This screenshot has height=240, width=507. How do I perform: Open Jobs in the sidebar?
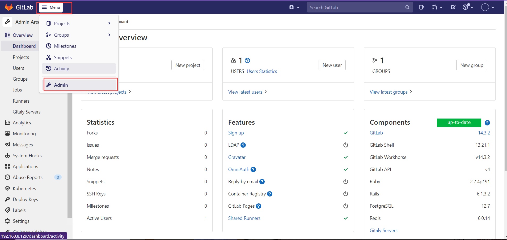click(17, 90)
